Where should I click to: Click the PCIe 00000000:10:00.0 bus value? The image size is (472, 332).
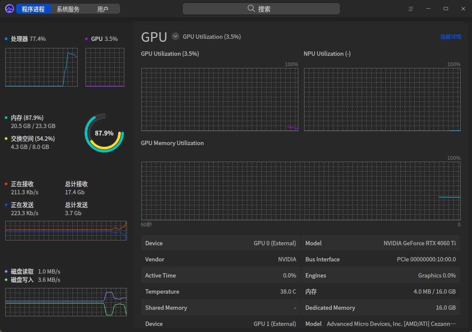[426, 260]
